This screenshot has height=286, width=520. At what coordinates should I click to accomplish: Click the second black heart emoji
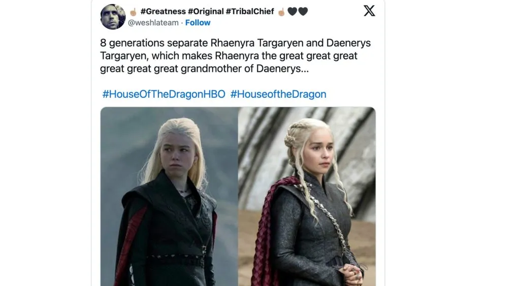click(303, 12)
